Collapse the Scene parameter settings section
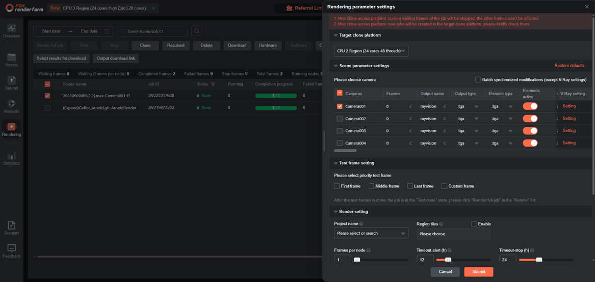The image size is (595, 282). (x=336, y=66)
